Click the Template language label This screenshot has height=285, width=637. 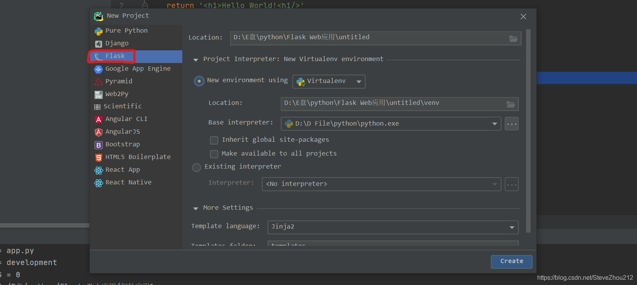pyautogui.click(x=225, y=226)
